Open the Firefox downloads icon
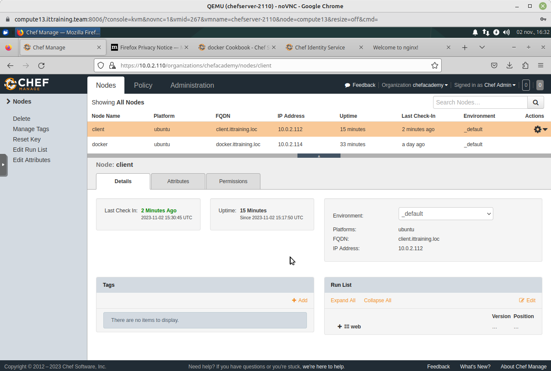Image resolution: width=551 pixels, height=371 pixels. pyautogui.click(x=509, y=65)
